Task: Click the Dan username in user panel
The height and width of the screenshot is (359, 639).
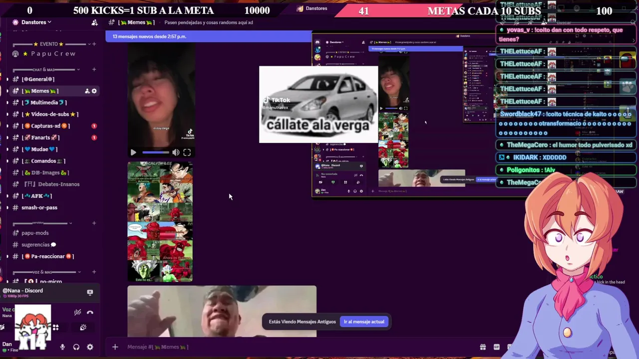Action: (7, 344)
